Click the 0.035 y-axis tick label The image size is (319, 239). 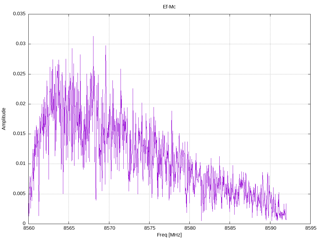tap(19, 14)
